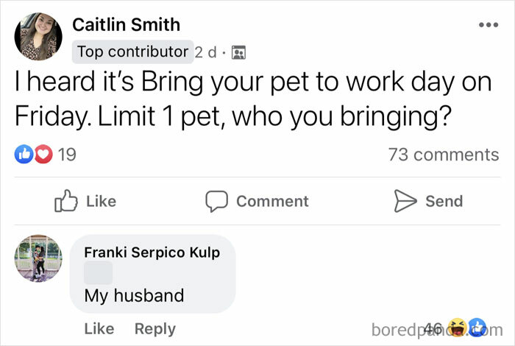Click the speech bubble Comment icon
The image size is (515, 346).
pyautogui.click(x=216, y=201)
